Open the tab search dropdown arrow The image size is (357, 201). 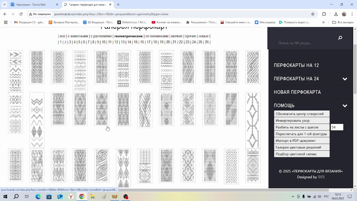(x=4, y=4)
